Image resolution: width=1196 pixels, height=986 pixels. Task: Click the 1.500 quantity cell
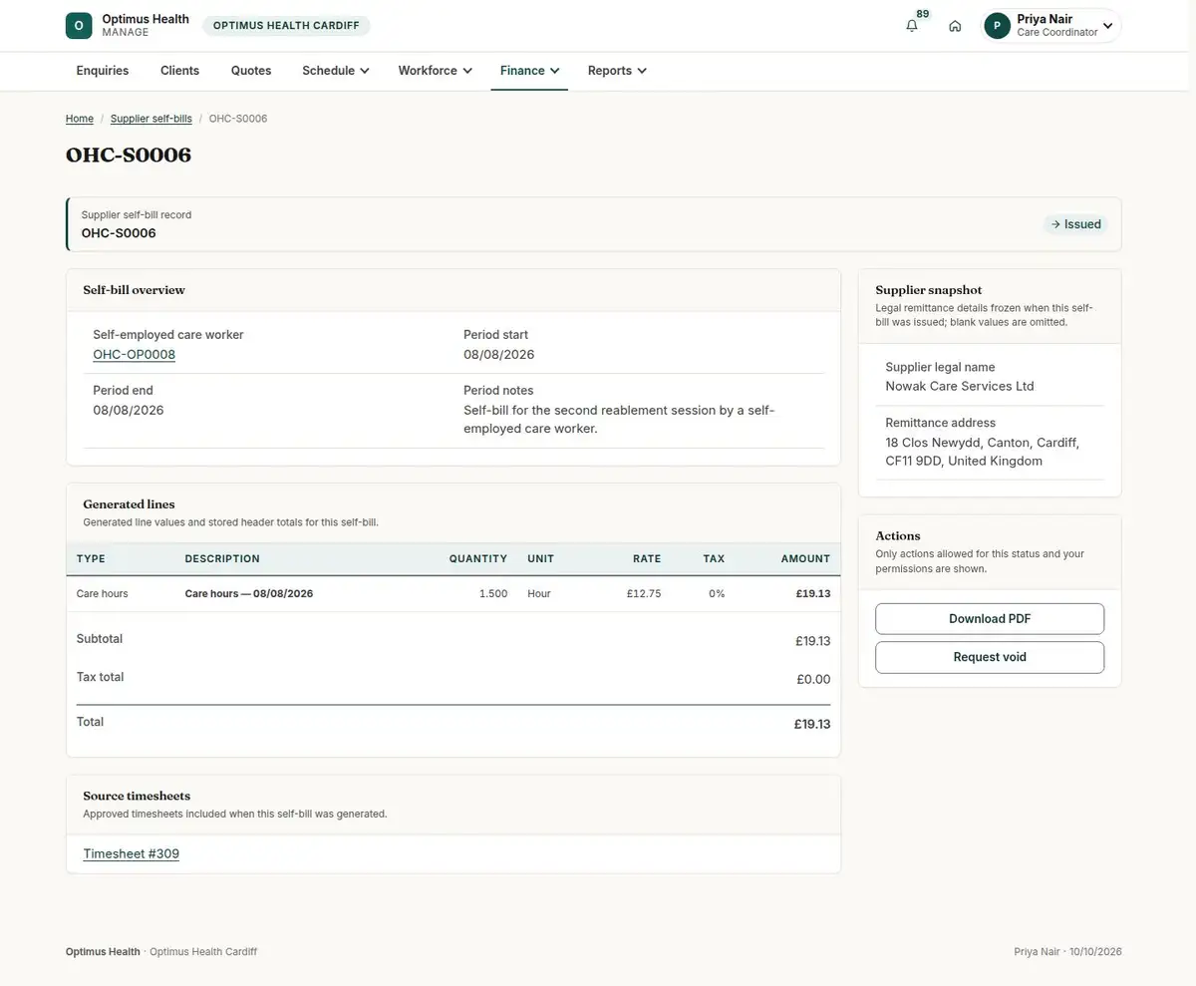tap(492, 594)
